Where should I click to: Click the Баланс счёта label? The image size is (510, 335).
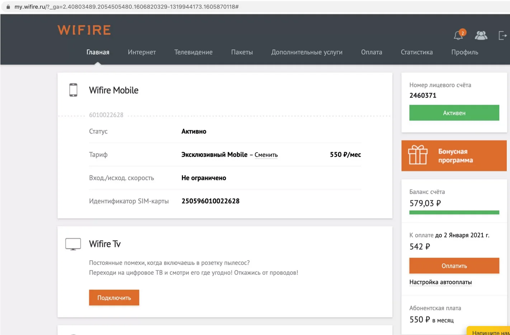point(427,192)
